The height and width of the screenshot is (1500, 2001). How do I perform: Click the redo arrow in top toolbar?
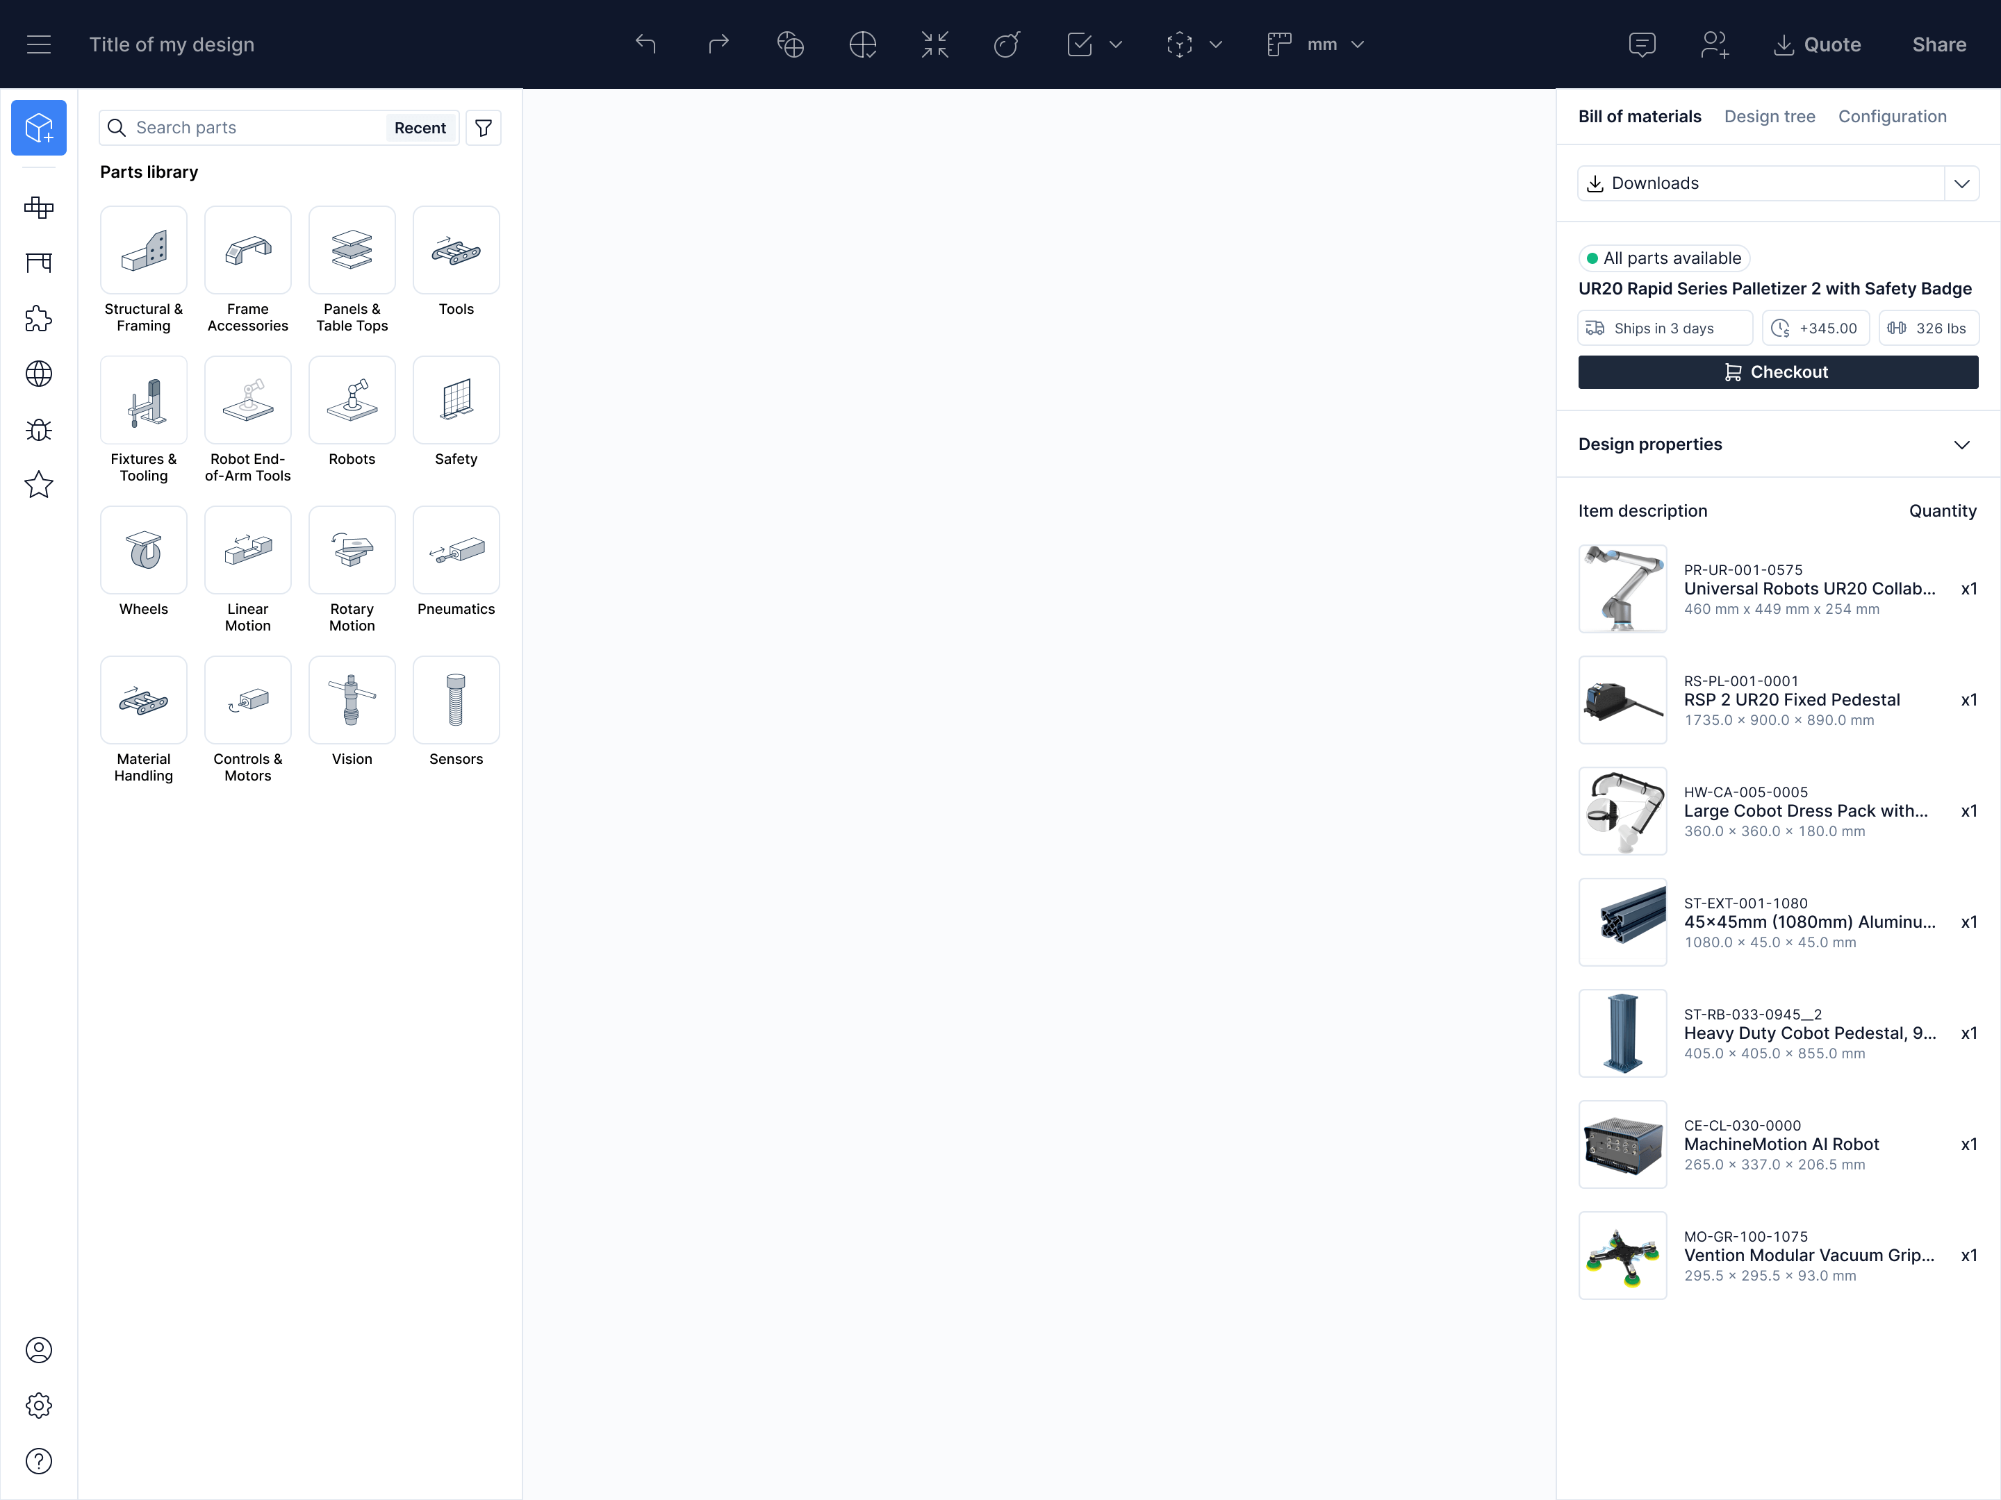[x=718, y=43]
